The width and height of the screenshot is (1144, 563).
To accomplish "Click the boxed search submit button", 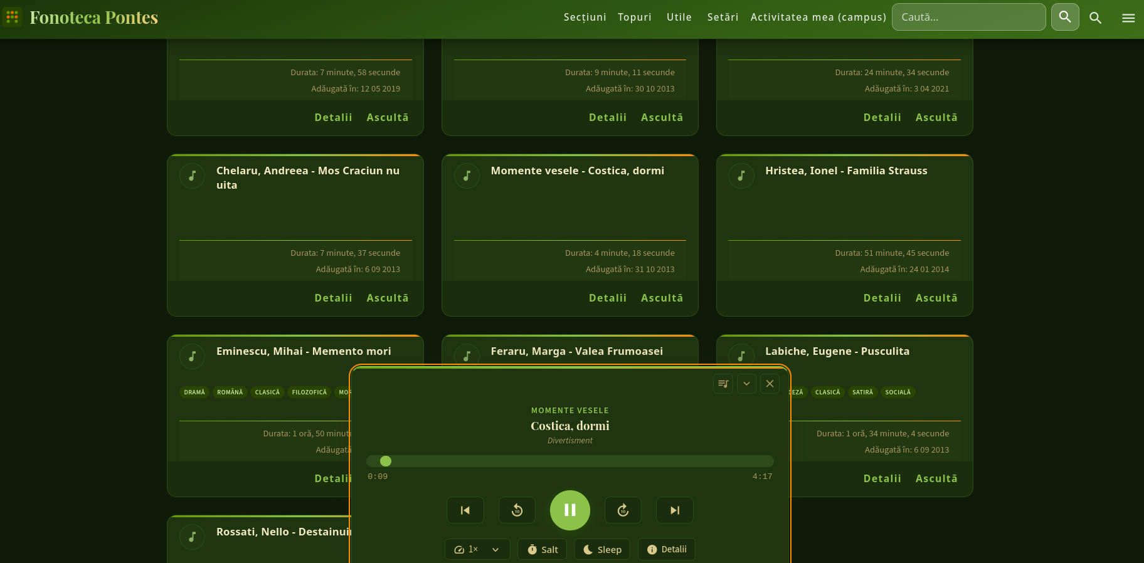I will [1065, 17].
